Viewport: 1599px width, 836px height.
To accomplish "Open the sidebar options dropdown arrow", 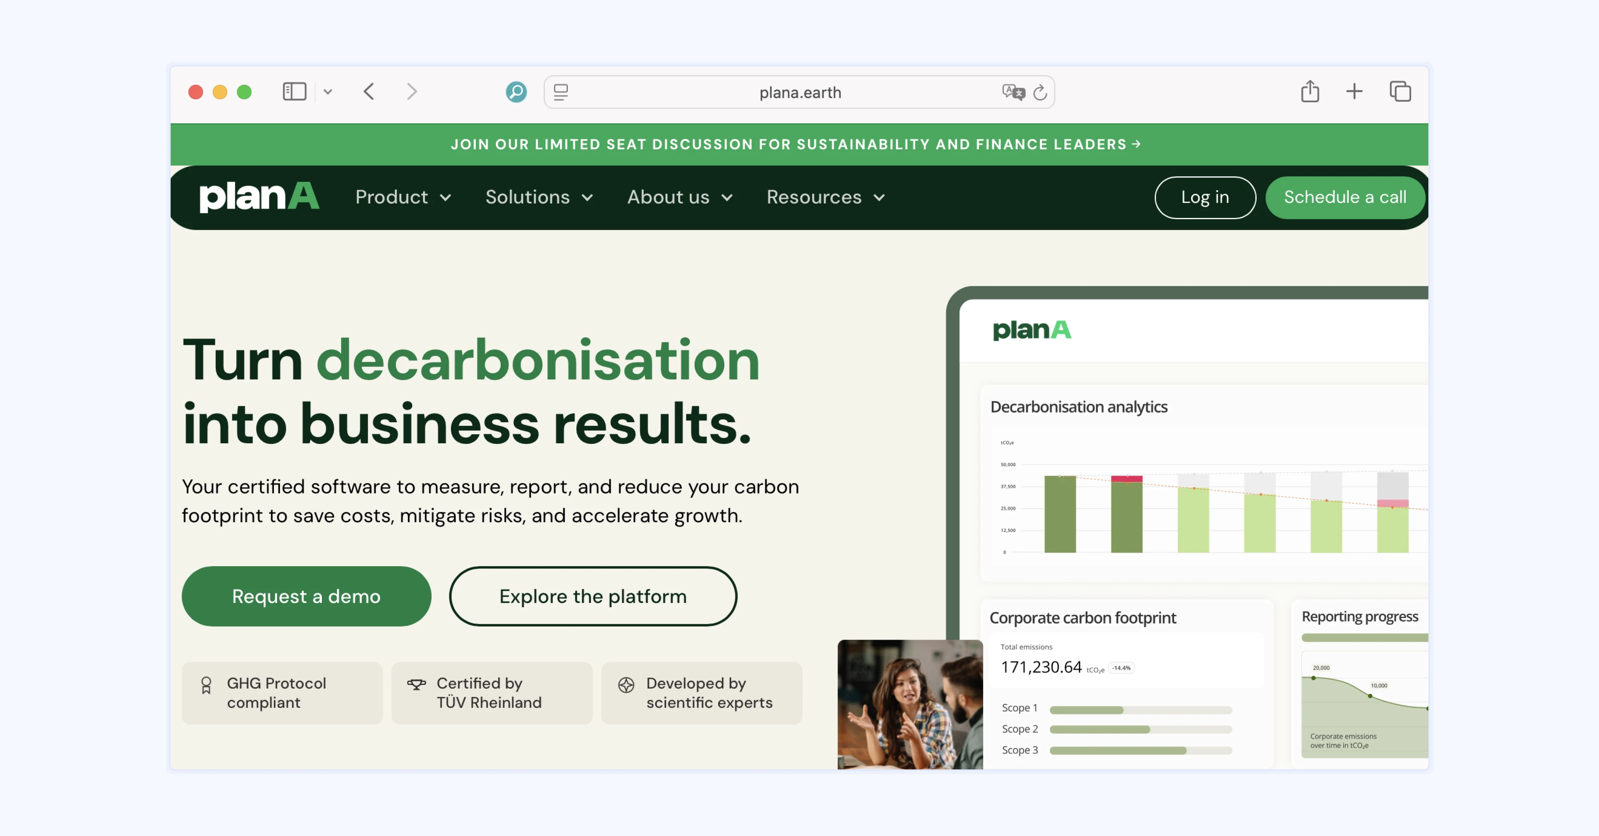I will (x=328, y=92).
